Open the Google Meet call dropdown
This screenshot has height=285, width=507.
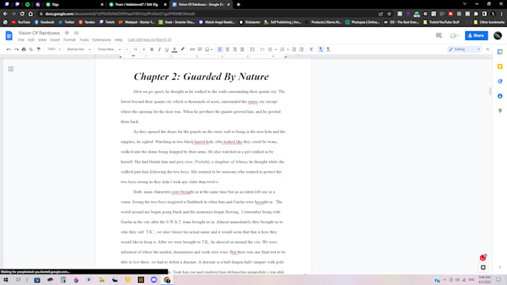(455, 36)
